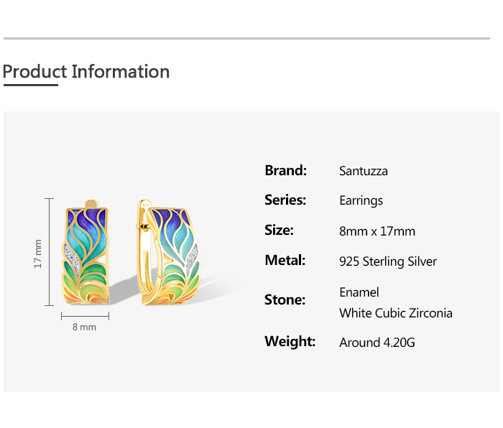Click the 17 mm height dimension label

pos(39,253)
